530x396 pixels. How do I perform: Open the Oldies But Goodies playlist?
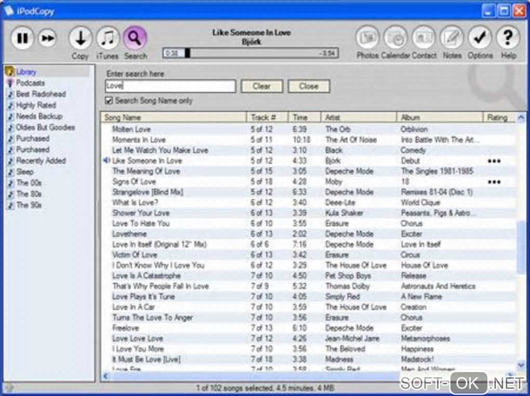45,127
